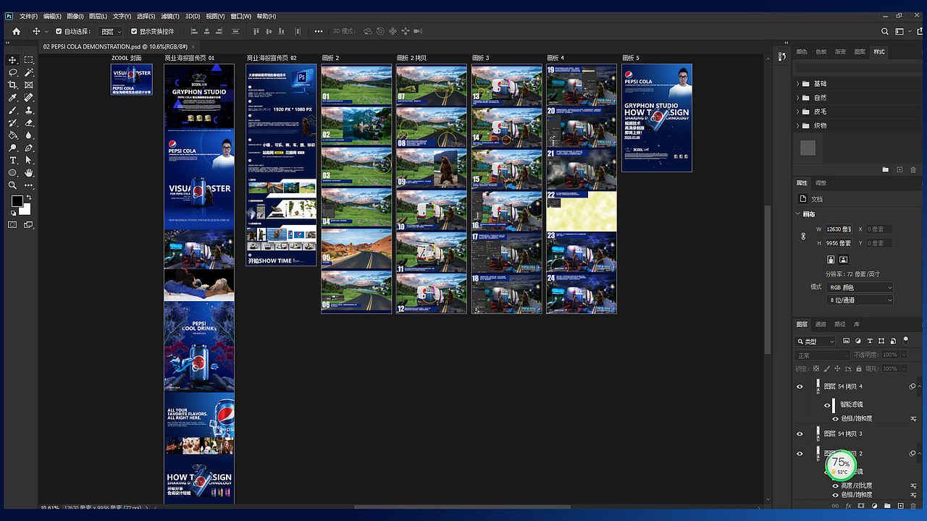Image resolution: width=927 pixels, height=521 pixels.
Task: Close the 02 PEPSI COLA DEMONSTRATION.psd tab
Action: click(x=195, y=46)
